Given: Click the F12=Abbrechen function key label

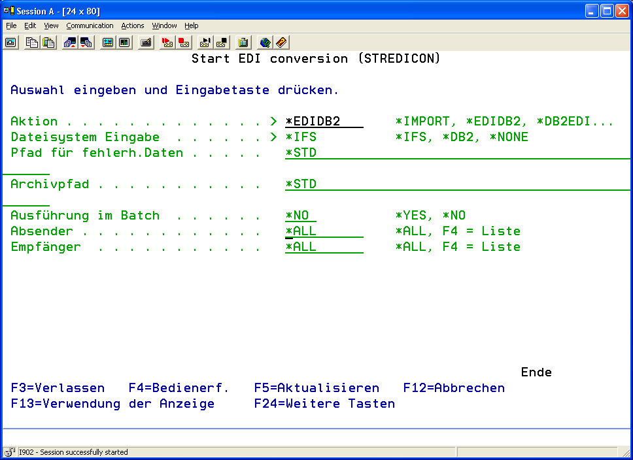Looking at the screenshot, I should pos(454,388).
